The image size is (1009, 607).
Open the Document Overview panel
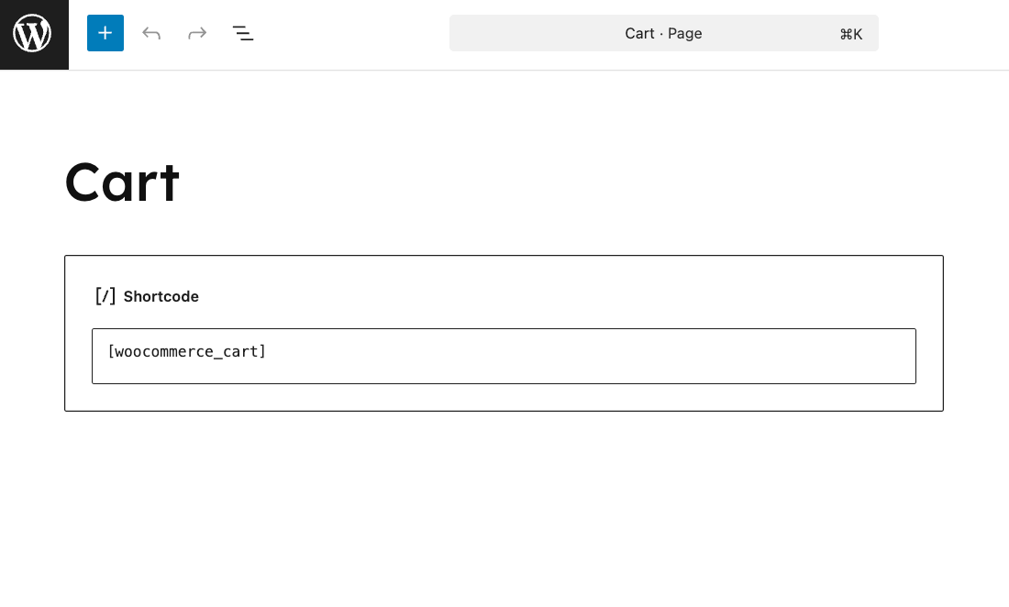[242, 33]
